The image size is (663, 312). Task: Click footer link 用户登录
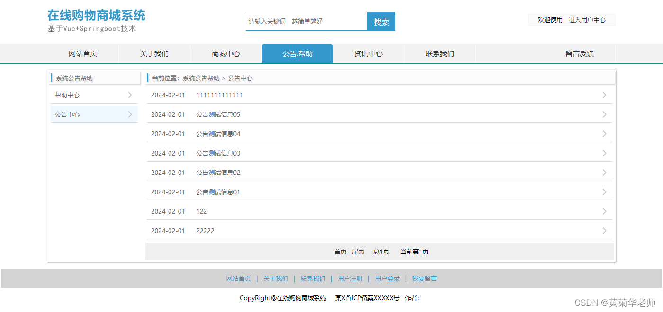(387, 278)
